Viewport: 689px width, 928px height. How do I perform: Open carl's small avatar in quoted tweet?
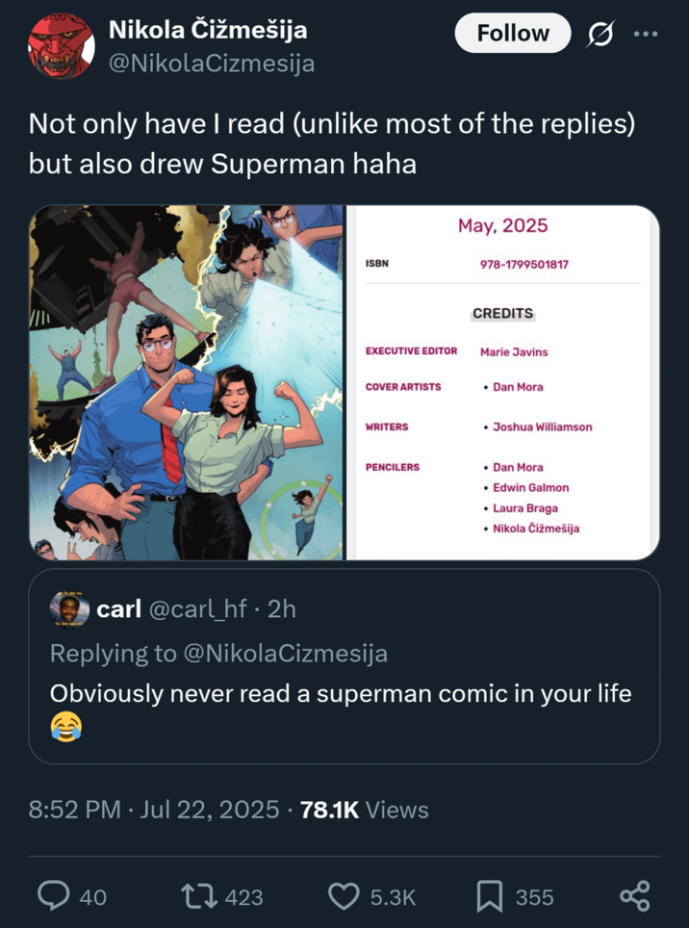70,608
